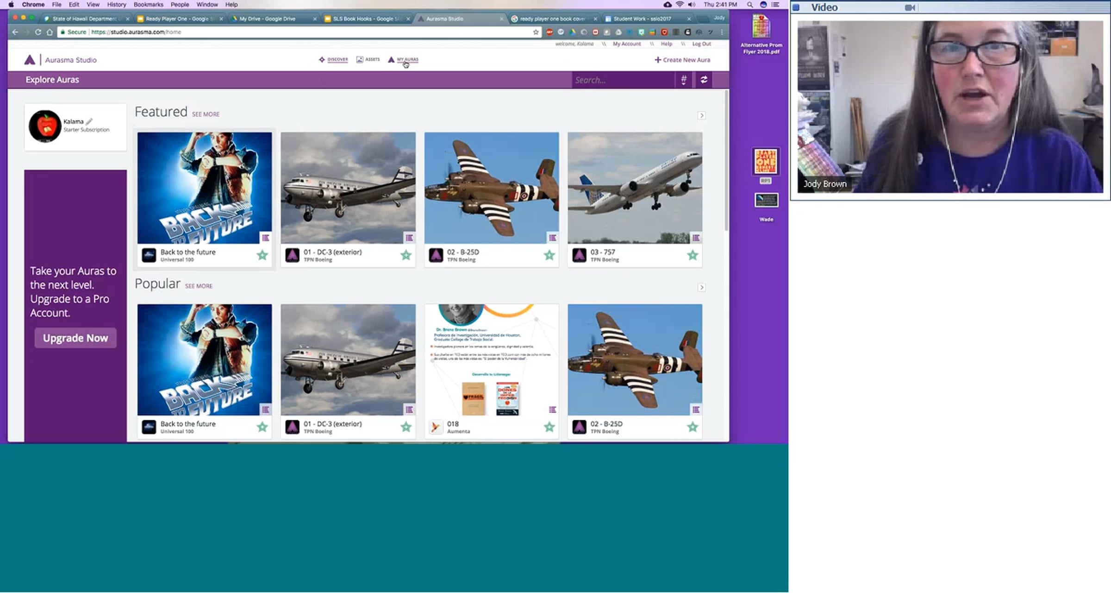Click pencil edit icon next to Kalama
1111x593 pixels.
click(89, 121)
